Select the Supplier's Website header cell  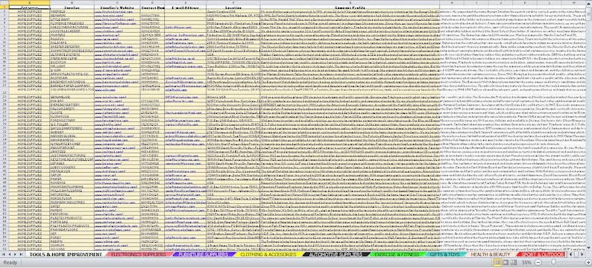click(x=117, y=7)
